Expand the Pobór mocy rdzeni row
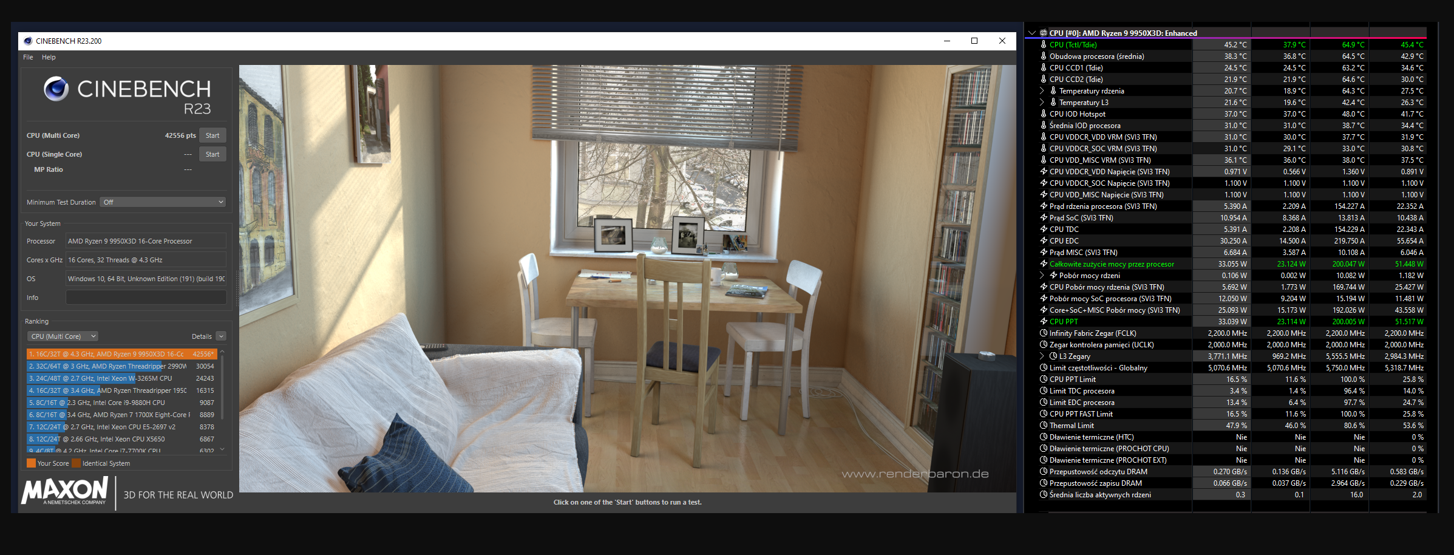 (1042, 275)
